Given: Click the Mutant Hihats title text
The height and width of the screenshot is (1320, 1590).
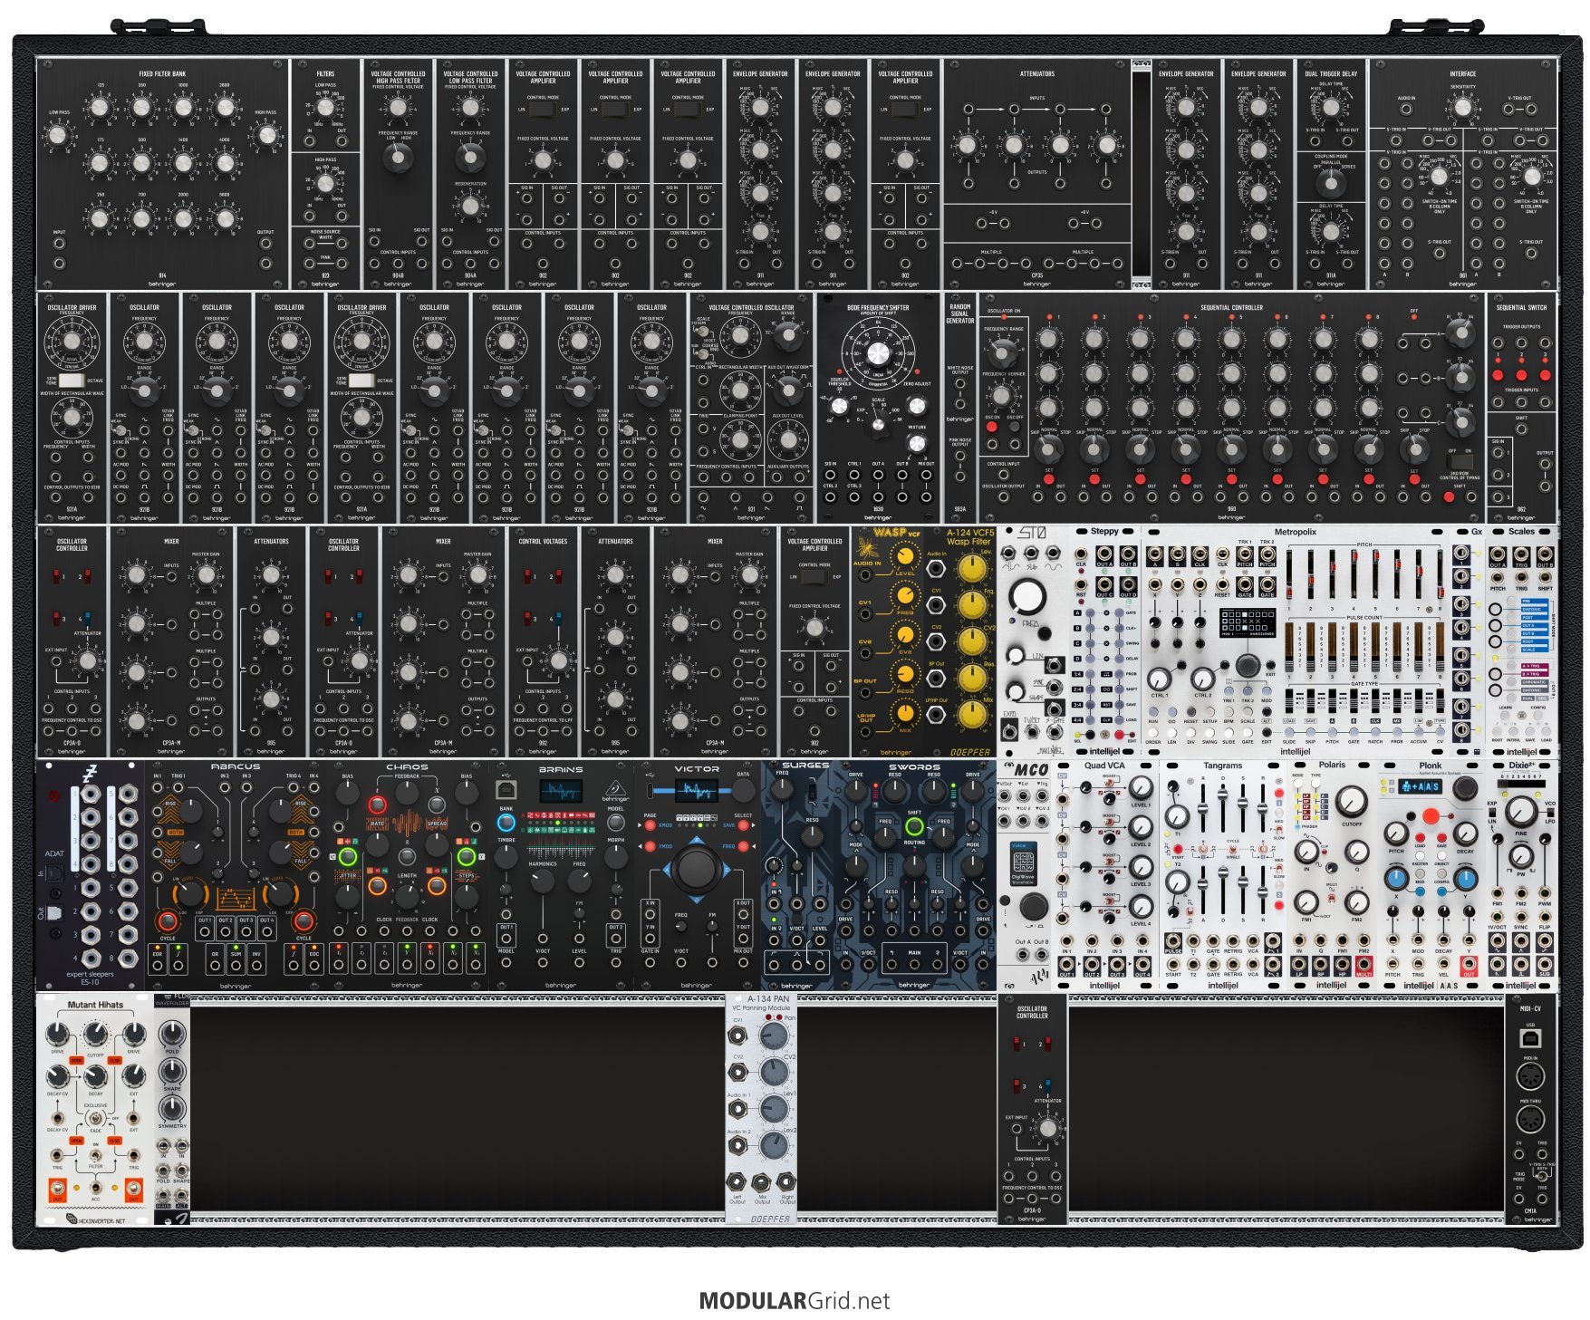Looking at the screenshot, I should tap(95, 1005).
